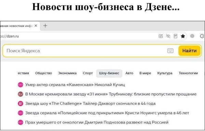The width and height of the screenshot is (205, 131).
Task: Select the Шоу-бизнес news tab
Action: [109, 73]
